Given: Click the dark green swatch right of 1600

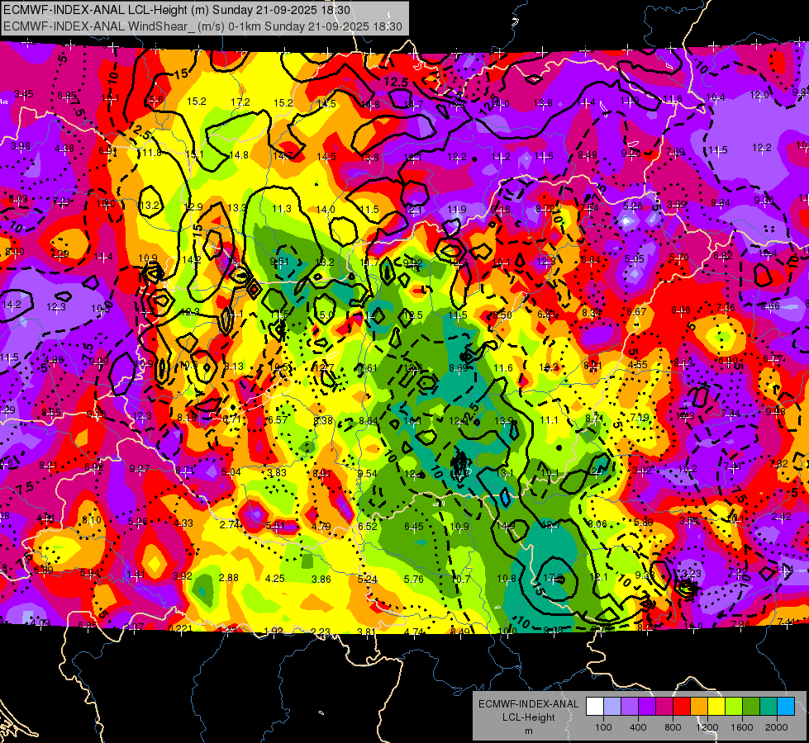Looking at the screenshot, I should coord(750,706).
